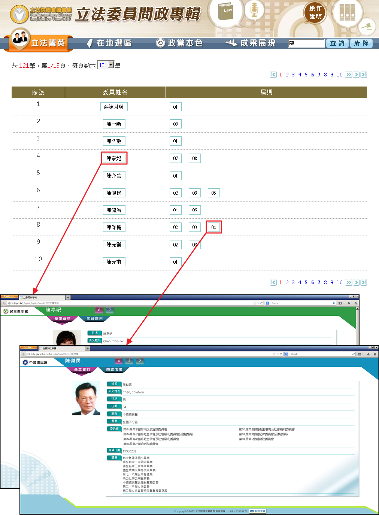The image size is (379, 515).
Task: Go to first page using top pagination icon
Action: coord(273,75)
